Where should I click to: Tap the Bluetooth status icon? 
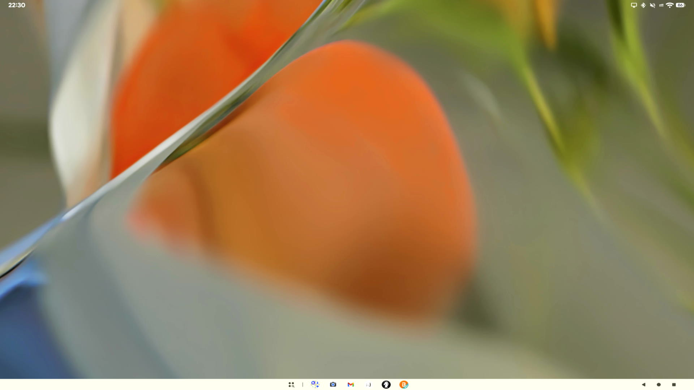pyautogui.click(x=643, y=5)
